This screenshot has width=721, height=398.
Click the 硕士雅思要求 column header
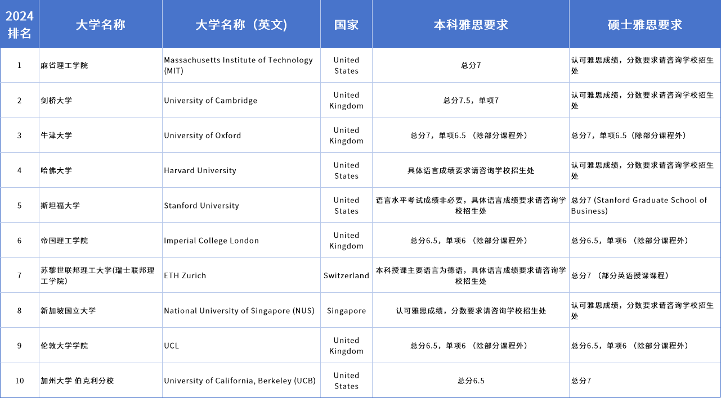[x=644, y=24]
